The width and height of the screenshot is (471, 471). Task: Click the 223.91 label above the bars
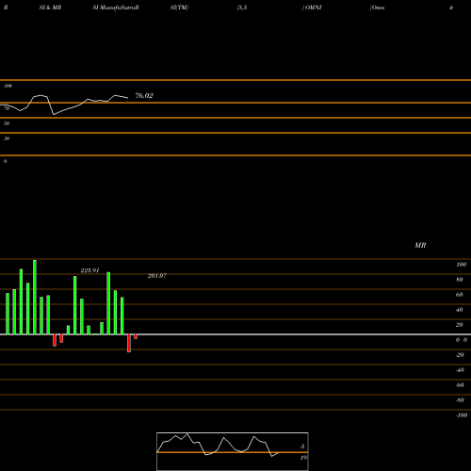coord(89,270)
